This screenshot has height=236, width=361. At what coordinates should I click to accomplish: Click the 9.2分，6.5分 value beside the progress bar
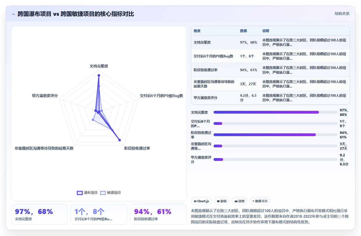344,159
